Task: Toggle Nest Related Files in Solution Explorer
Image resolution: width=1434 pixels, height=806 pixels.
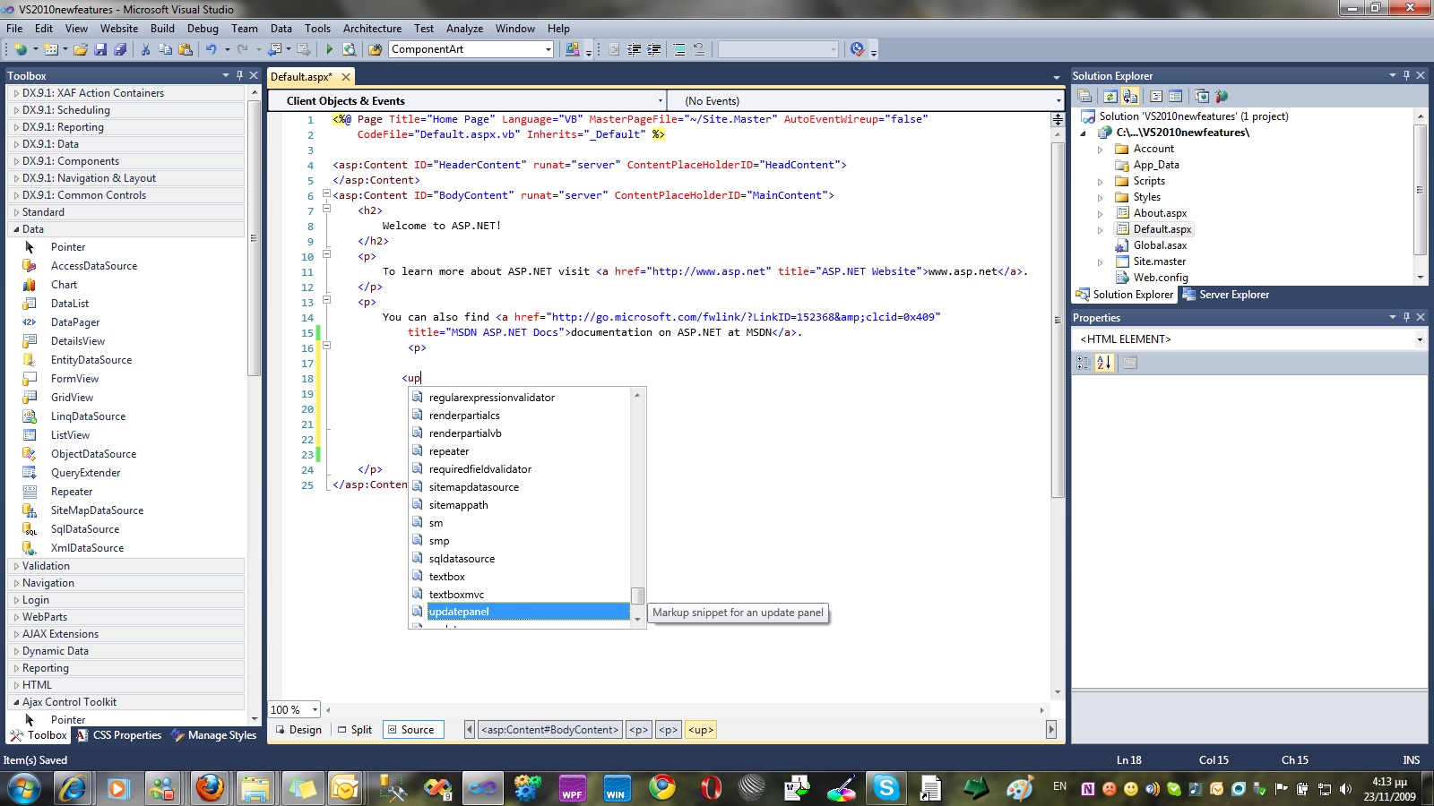Action: coord(1129,96)
